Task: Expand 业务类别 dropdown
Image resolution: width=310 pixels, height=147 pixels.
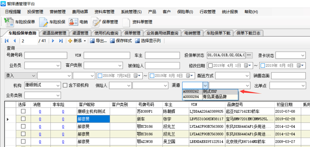Action: (58, 96)
